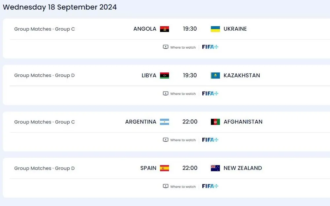Click the NEW ZEALAND team name
This screenshot has height=206, width=330.
pyautogui.click(x=243, y=168)
